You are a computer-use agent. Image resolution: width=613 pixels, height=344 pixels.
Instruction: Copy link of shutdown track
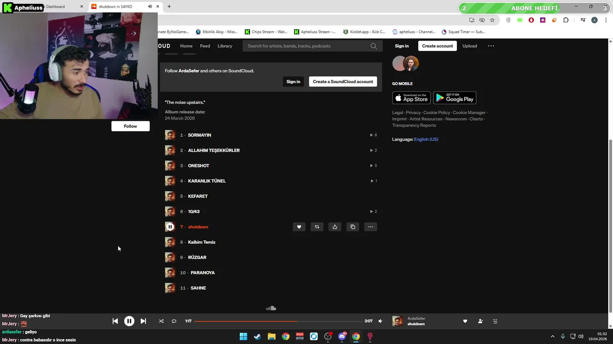(x=353, y=227)
